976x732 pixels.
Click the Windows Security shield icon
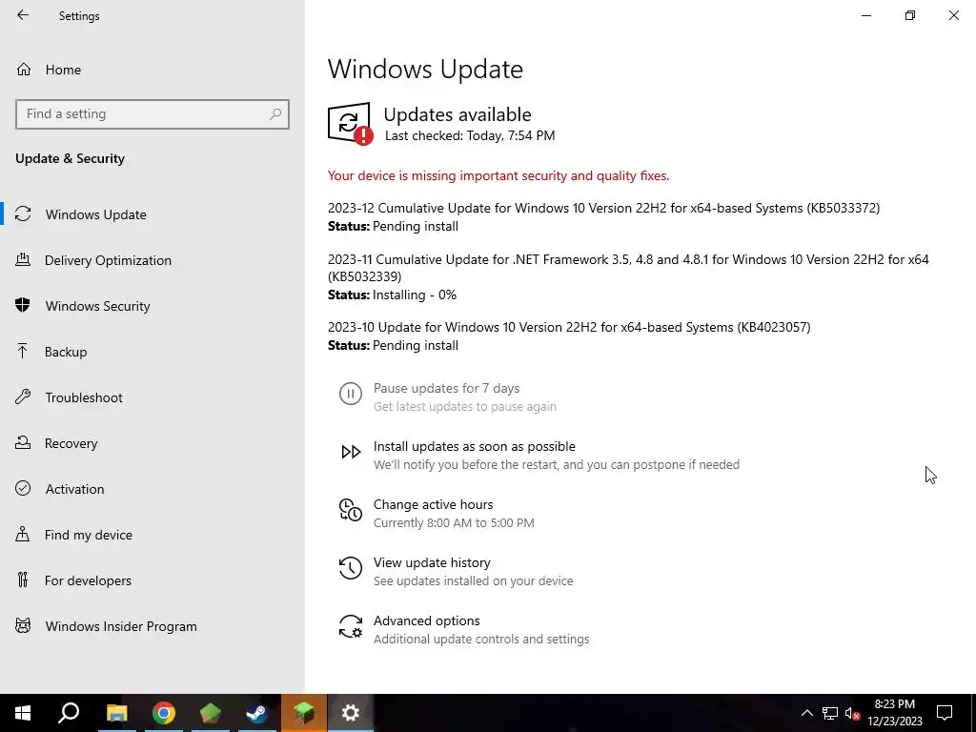23,305
